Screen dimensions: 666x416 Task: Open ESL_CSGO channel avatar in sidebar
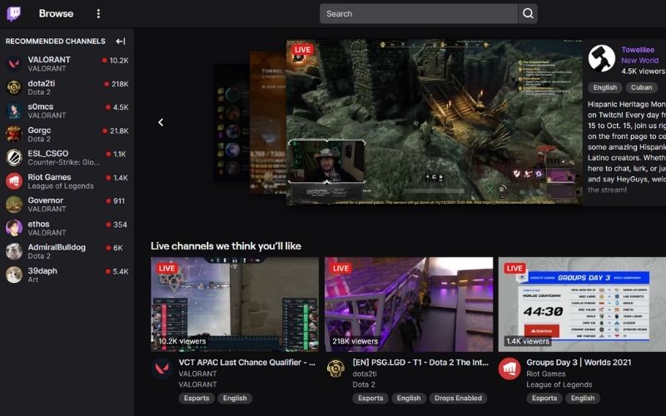(x=14, y=157)
